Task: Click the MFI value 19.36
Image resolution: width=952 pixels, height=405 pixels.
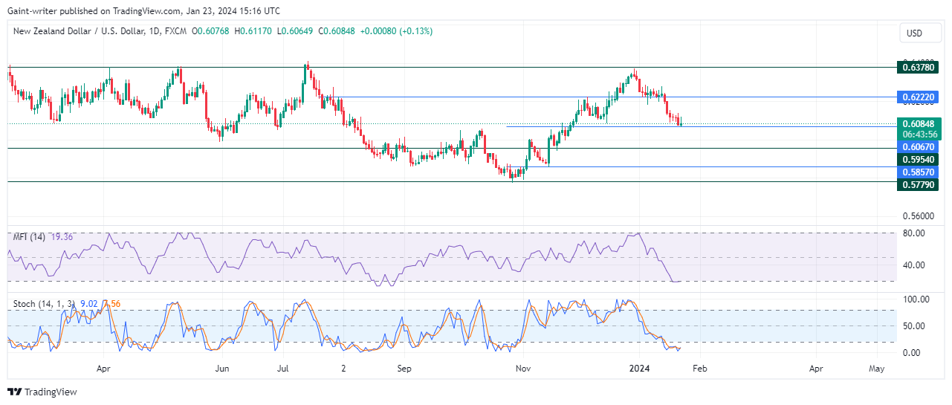Action: coord(61,236)
